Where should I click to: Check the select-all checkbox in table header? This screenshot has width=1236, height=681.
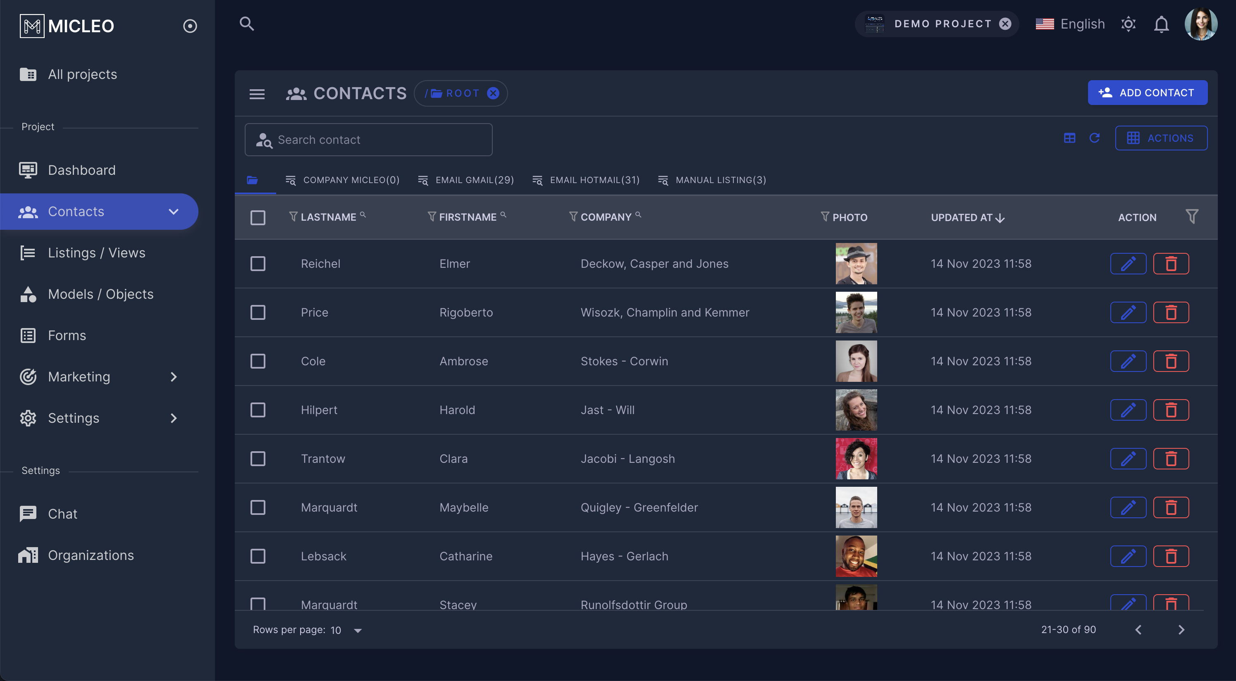pos(258,218)
